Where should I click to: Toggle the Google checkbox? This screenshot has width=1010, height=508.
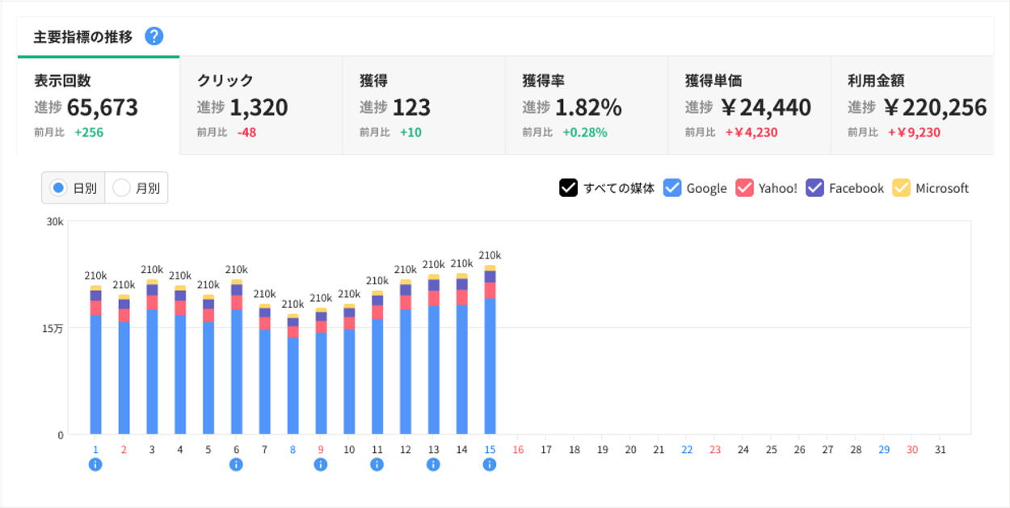click(672, 188)
